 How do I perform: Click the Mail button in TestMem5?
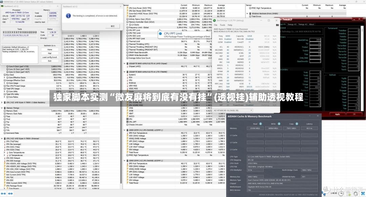[50, 53]
